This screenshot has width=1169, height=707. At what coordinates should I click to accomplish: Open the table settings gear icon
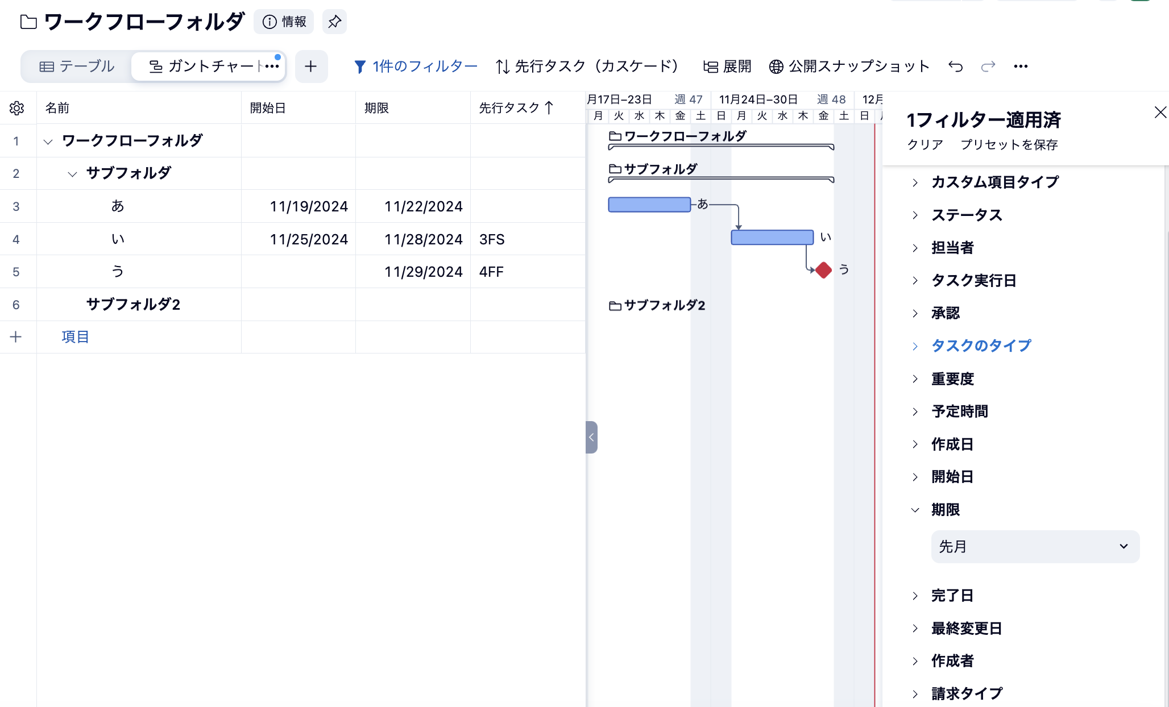click(x=16, y=108)
